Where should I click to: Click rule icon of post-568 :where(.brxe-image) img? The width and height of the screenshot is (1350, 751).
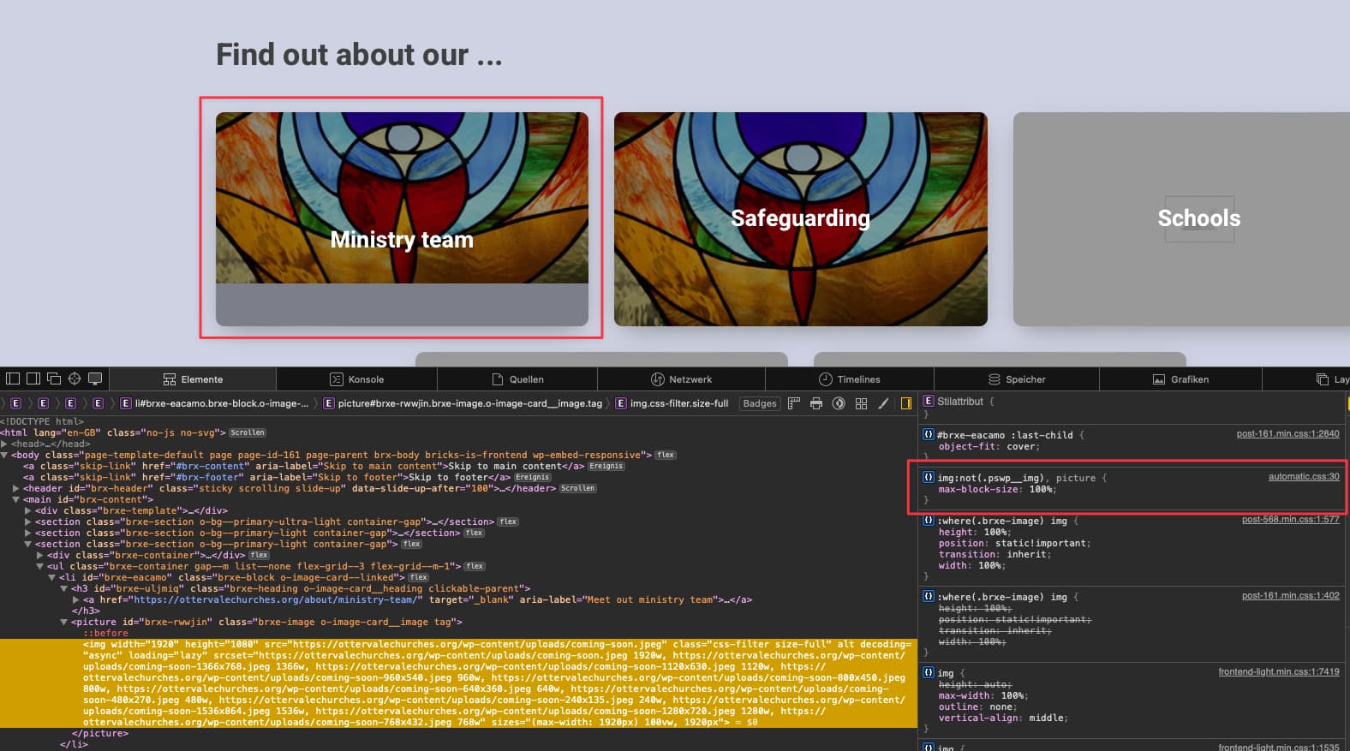[x=928, y=520]
